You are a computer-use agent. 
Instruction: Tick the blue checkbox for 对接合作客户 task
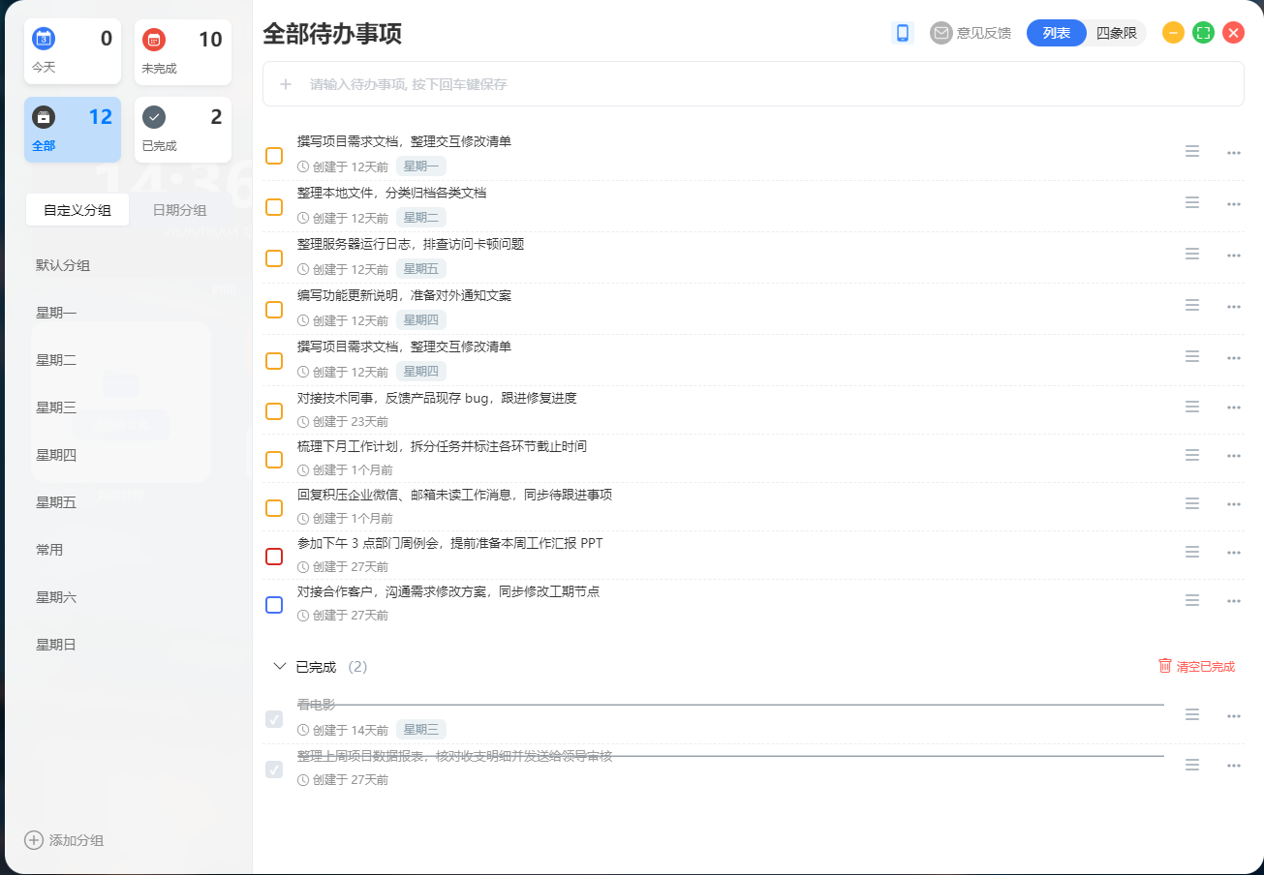click(274, 605)
